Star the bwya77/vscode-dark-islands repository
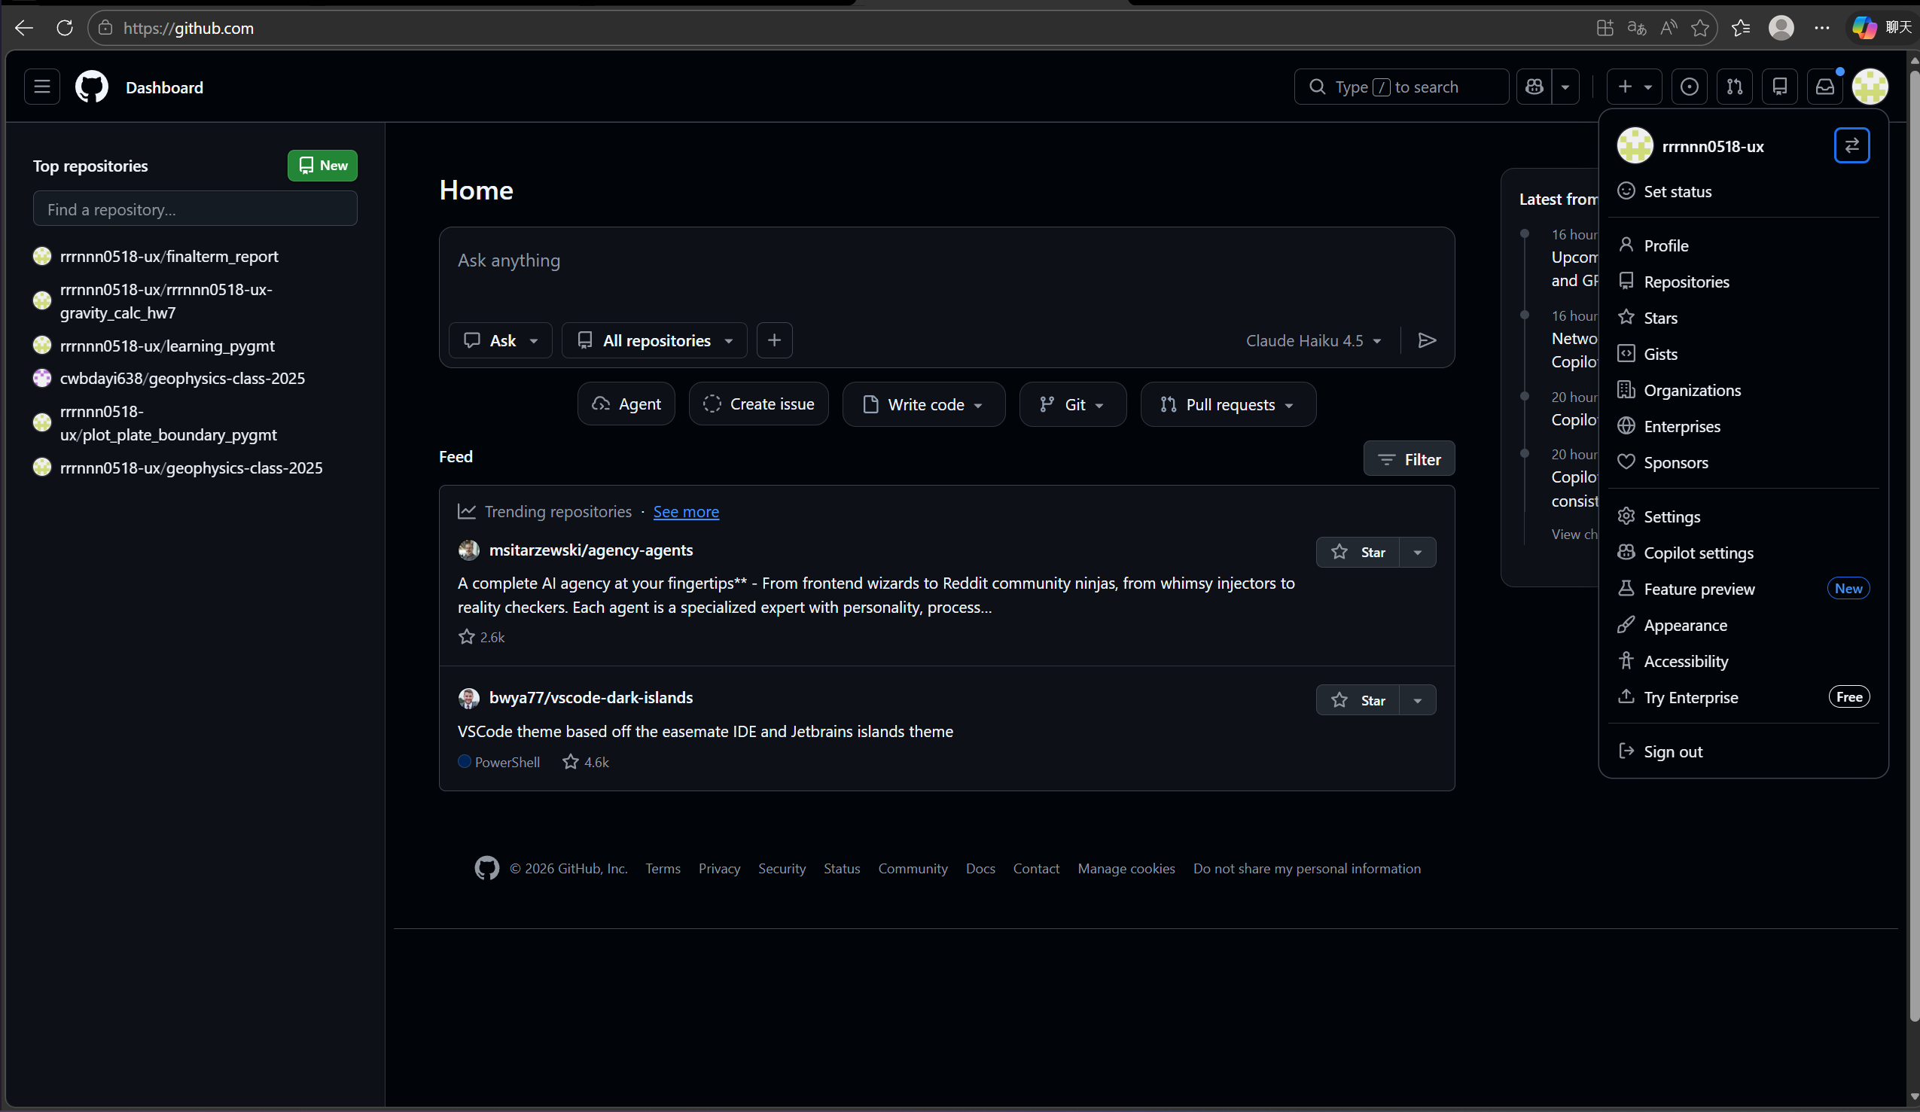1920x1112 pixels. click(x=1358, y=700)
